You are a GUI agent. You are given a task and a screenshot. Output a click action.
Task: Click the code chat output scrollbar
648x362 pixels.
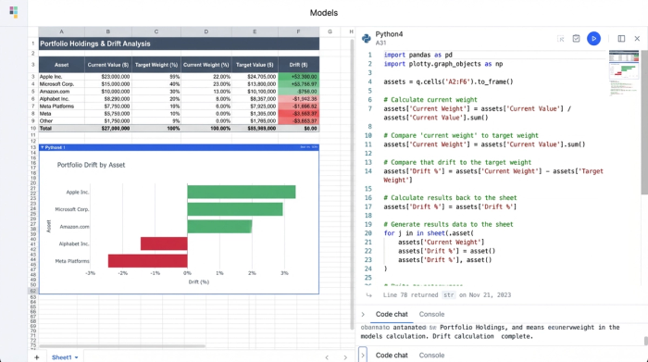click(645, 341)
